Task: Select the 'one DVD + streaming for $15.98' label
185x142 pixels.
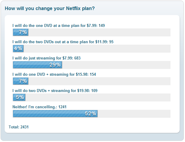Action: [54, 75]
